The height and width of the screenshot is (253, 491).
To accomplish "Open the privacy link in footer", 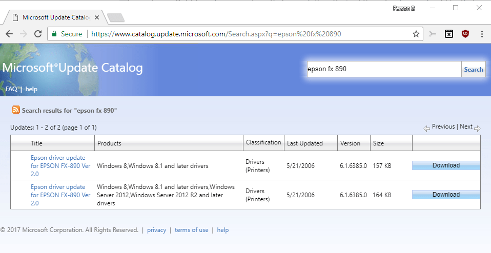I will [156, 230].
